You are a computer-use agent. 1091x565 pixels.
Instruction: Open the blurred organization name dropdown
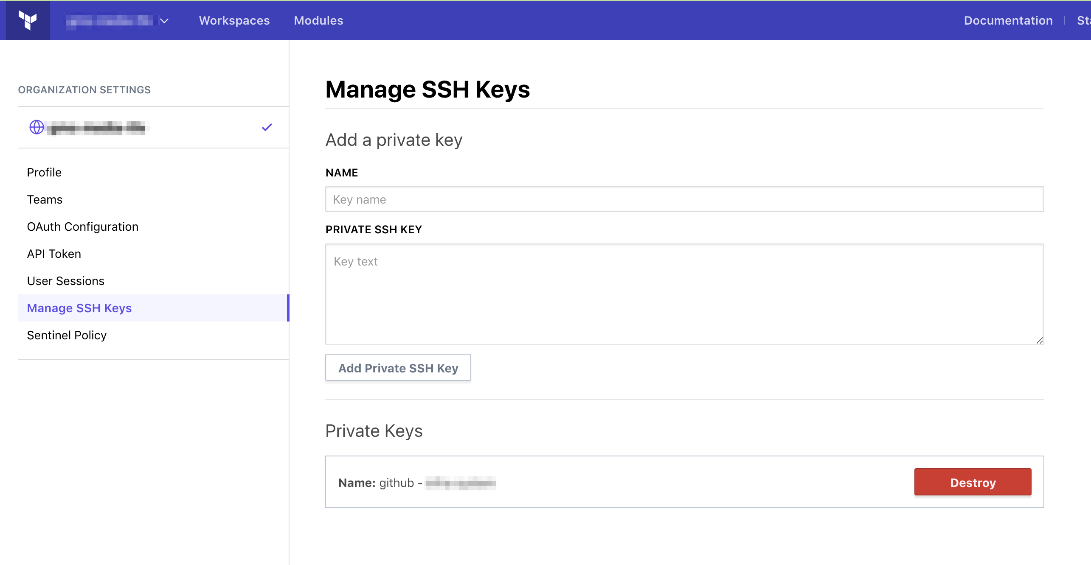point(110,21)
